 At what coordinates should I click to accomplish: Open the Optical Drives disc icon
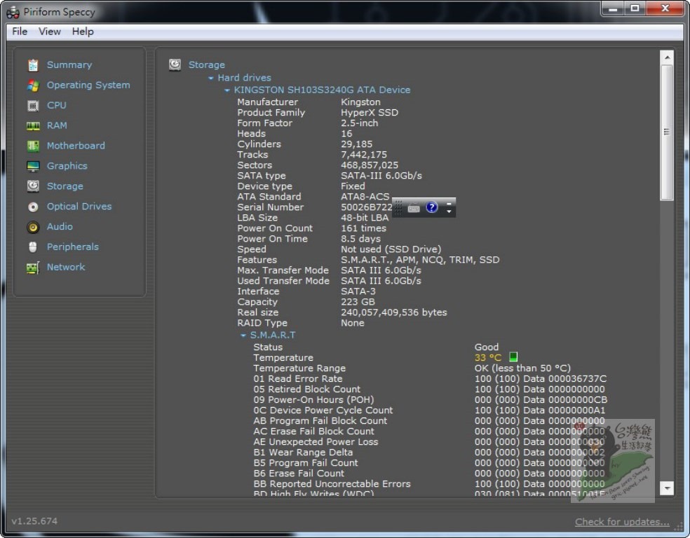33,207
